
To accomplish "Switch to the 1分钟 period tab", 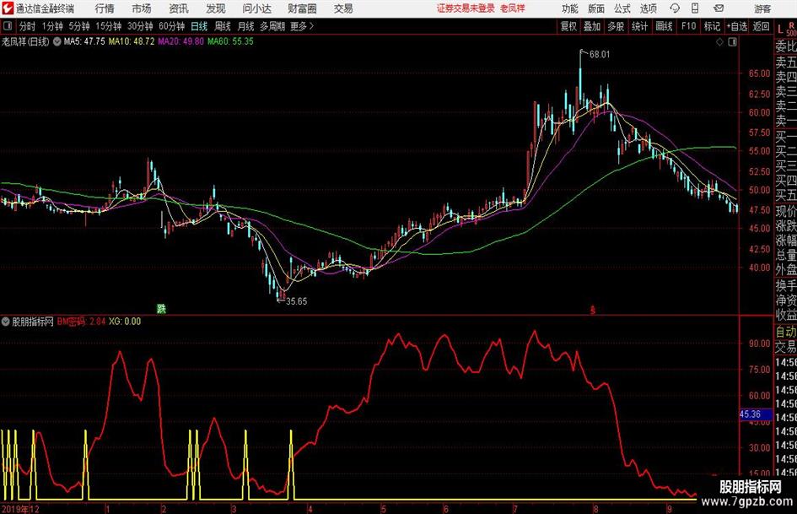I will point(52,26).
